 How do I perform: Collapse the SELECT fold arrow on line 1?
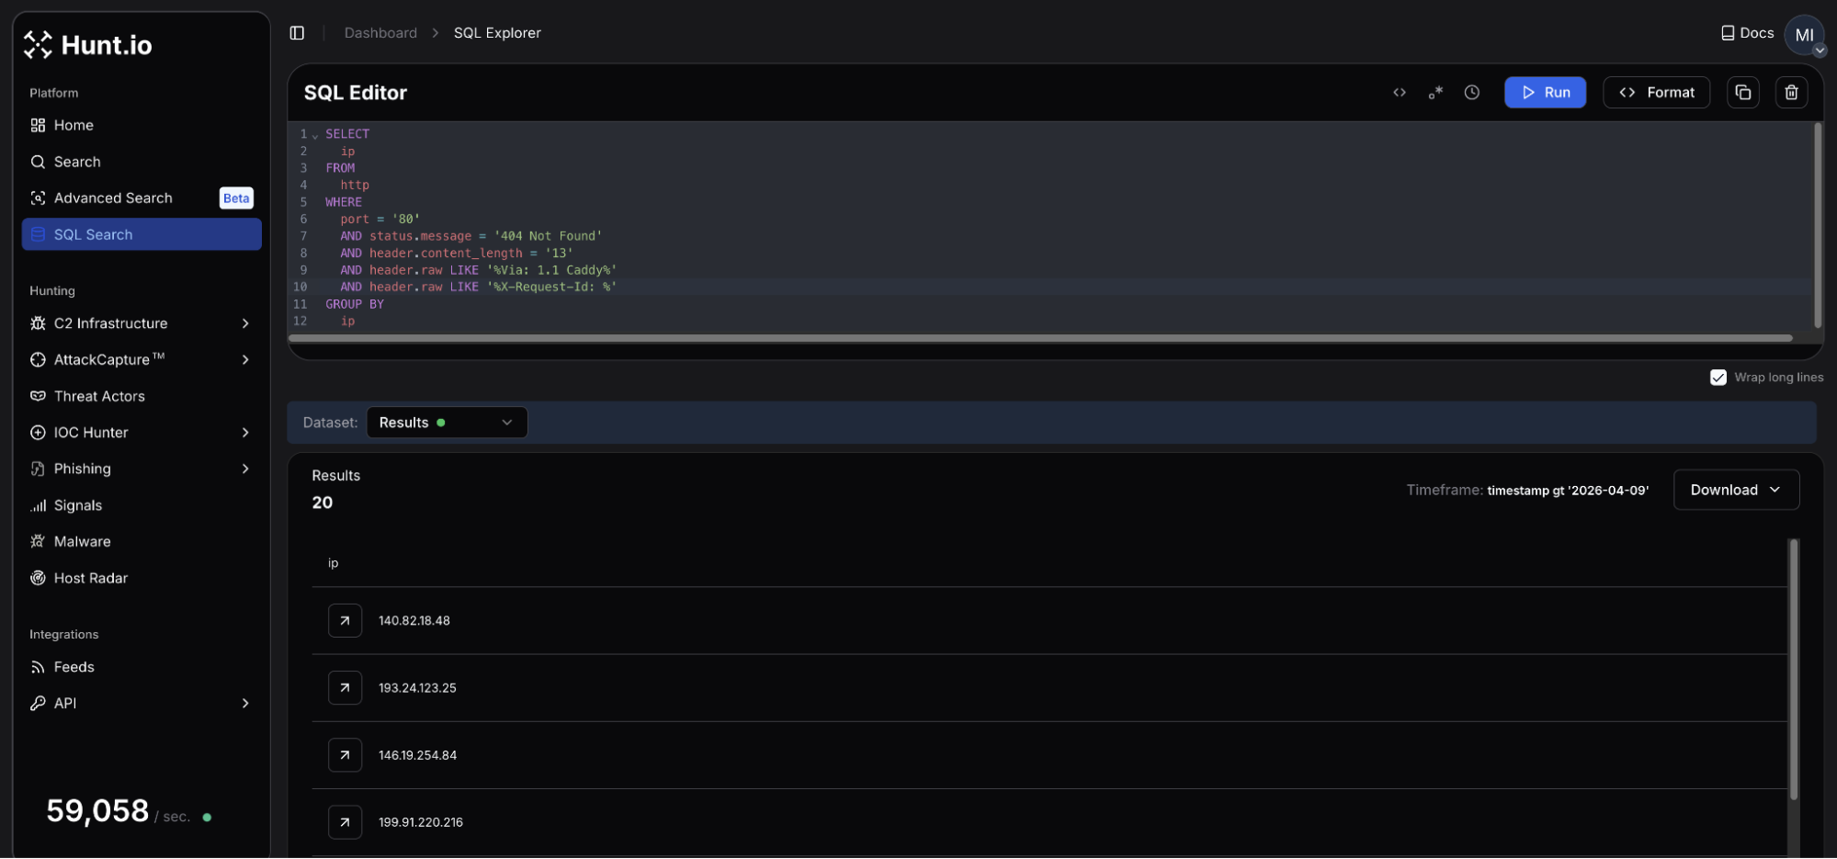tap(315, 136)
